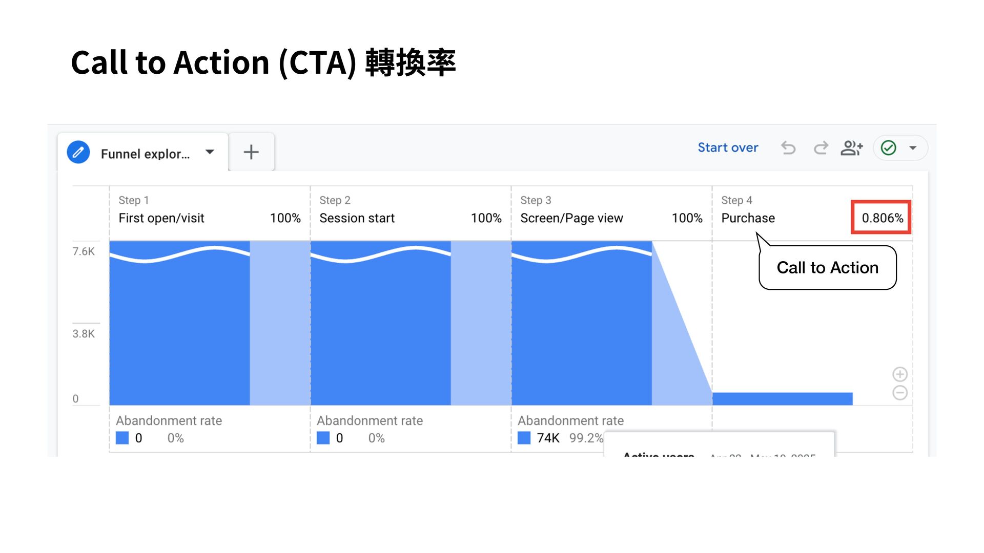Image resolution: width=984 pixels, height=553 pixels.
Task: Open the share exploration people icon
Action: (x=851, y=148)
